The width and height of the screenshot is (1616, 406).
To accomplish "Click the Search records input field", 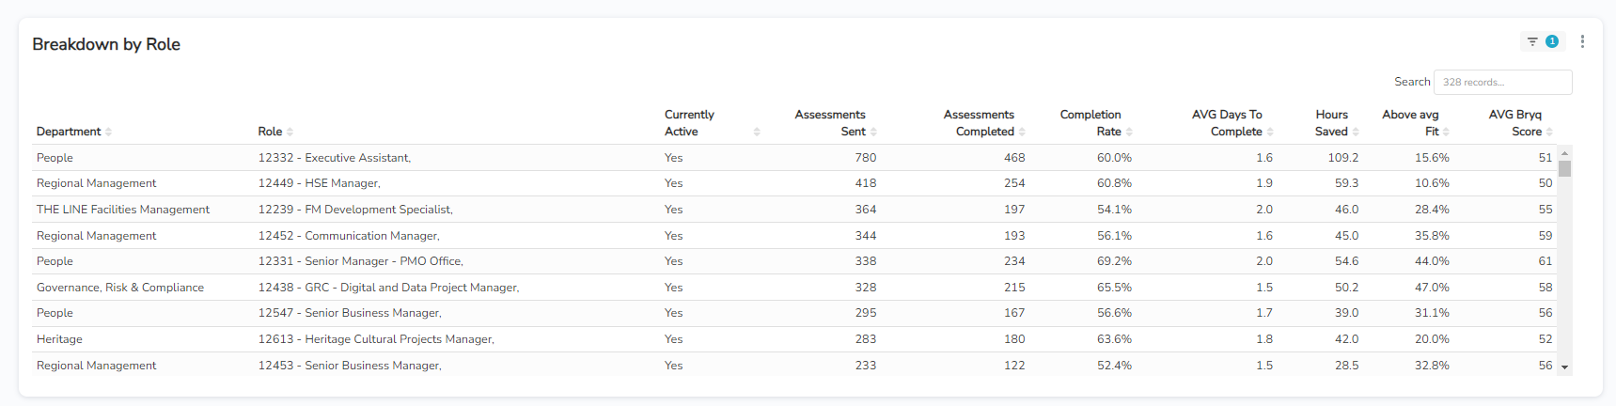I will point(1502,83).
